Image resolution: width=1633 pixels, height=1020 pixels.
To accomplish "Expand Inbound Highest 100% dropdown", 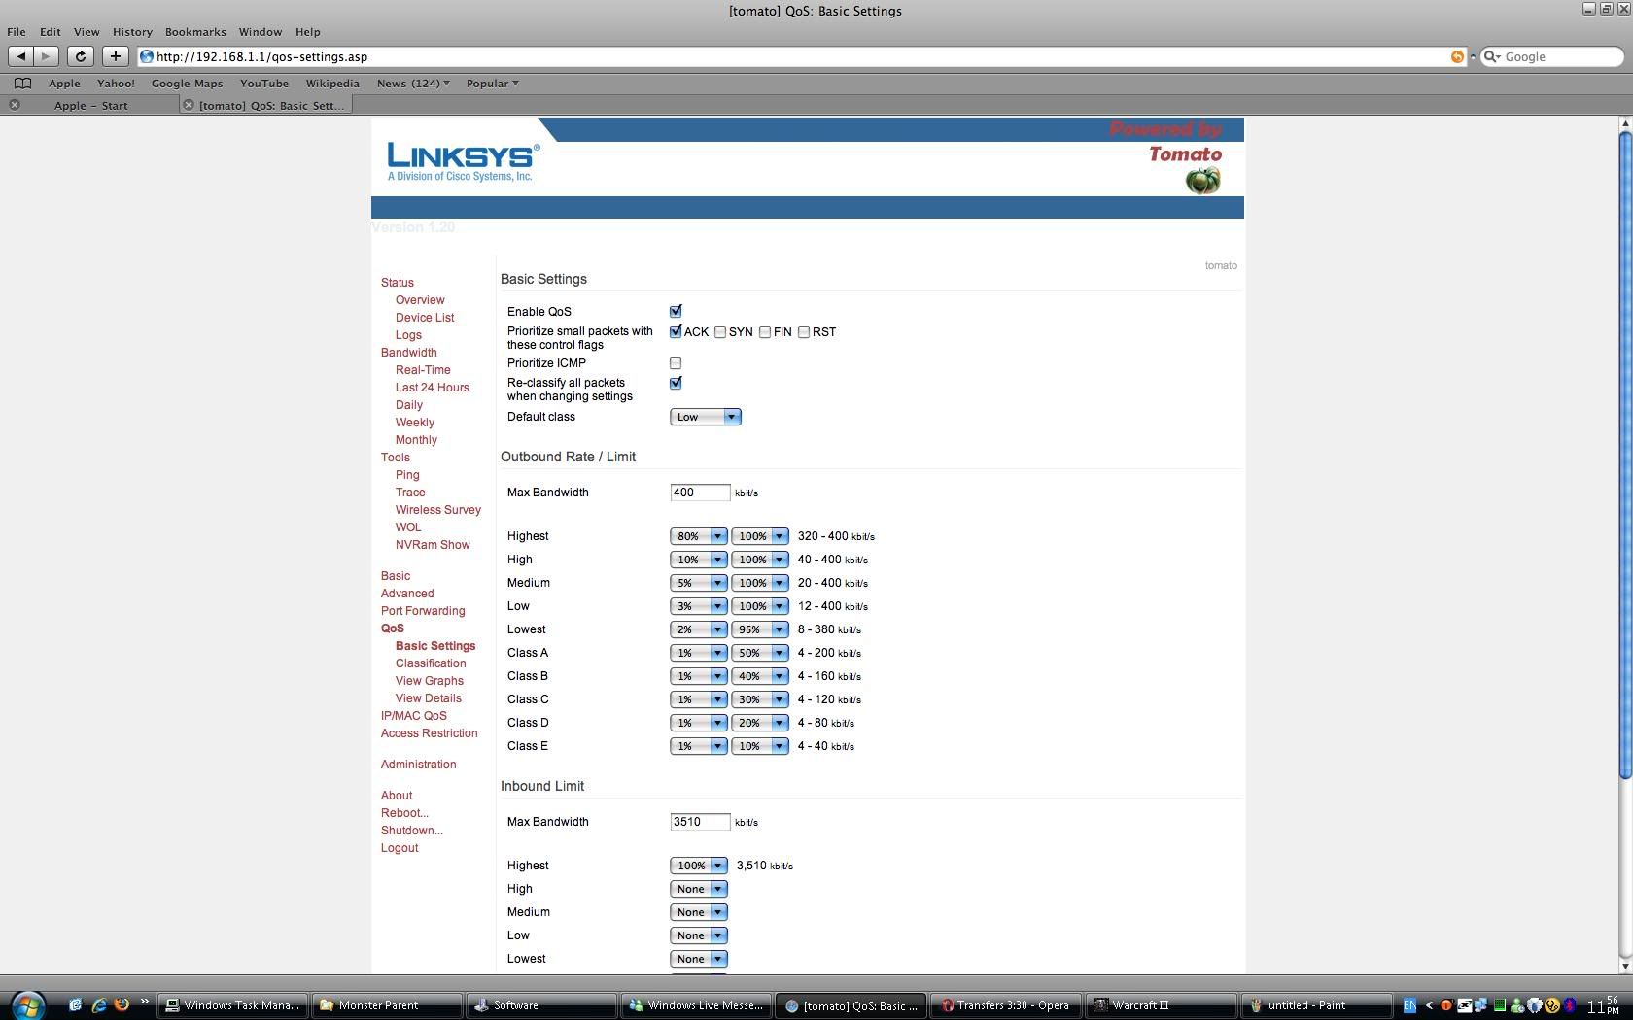I will [x=698, y=866].
